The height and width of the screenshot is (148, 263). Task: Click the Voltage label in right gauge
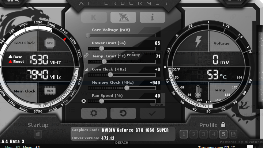tap(222, 43)
